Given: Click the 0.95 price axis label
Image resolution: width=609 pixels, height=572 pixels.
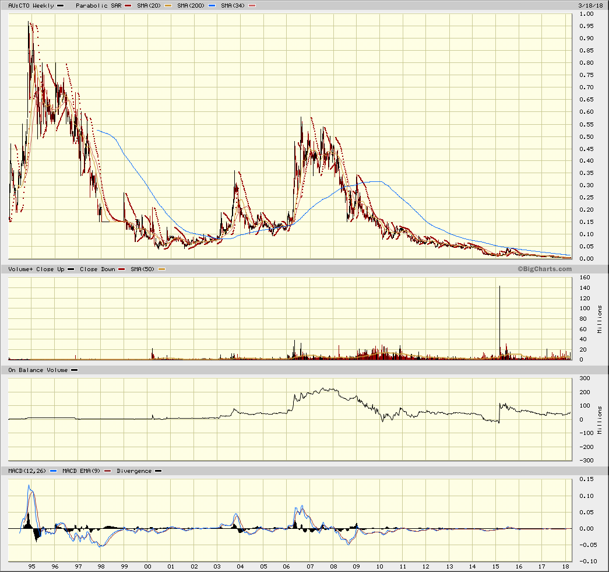Looking at the screenshot, I should [586, 26].
